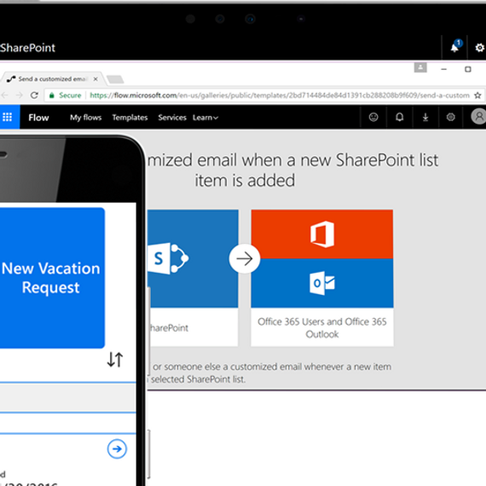
Task: Open the user account avatar
Action: coord(479,117)
